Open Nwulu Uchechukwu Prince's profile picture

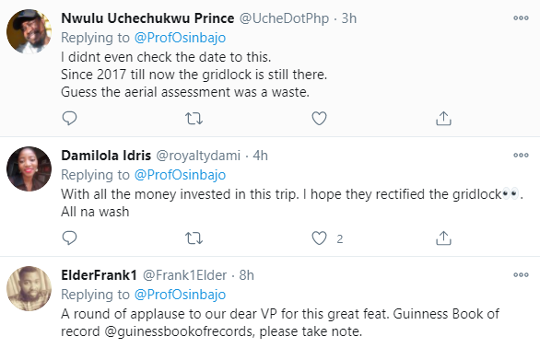click(x=29, y=31)
